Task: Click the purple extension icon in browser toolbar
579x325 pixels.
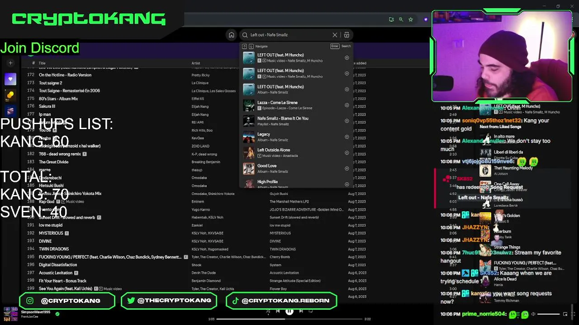Action: tap(425, 19)
